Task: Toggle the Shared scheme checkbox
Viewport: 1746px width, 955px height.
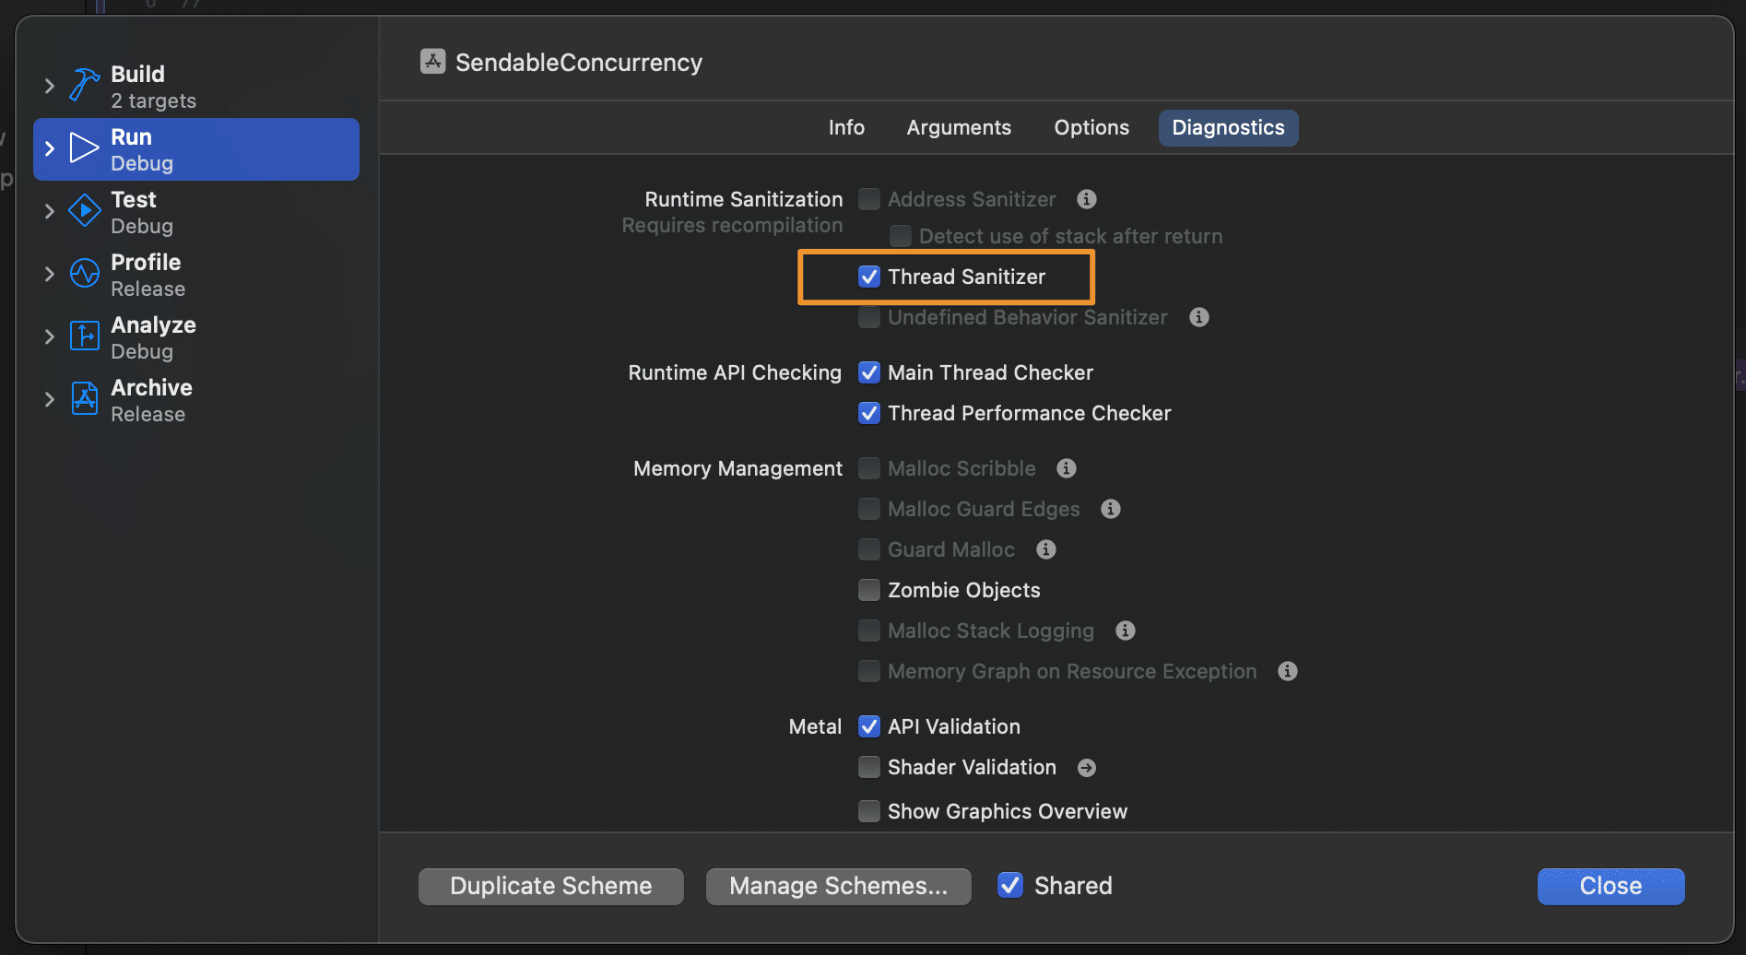Action: coord(1010,886)
